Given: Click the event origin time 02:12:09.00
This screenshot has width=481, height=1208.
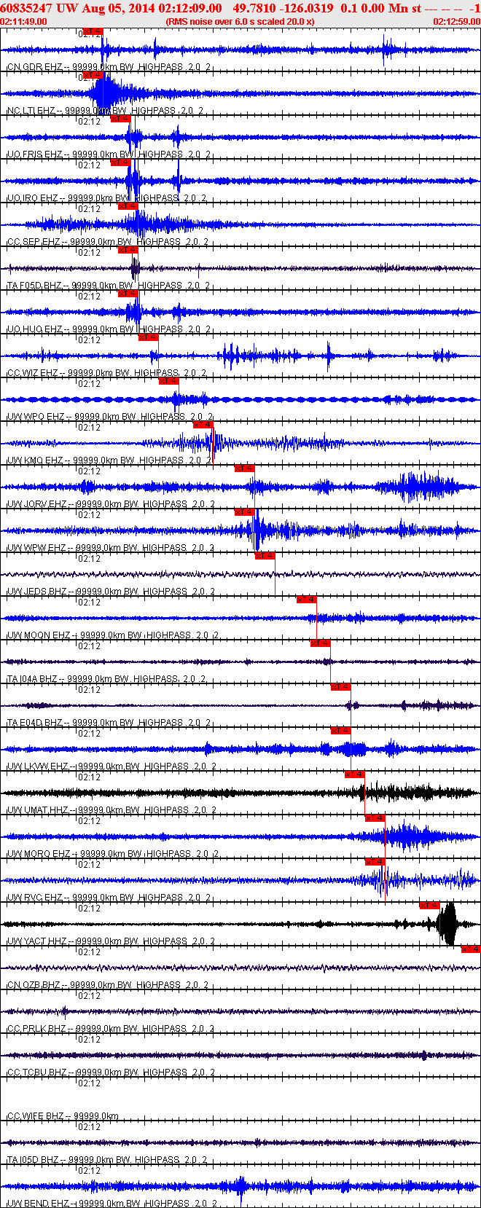Looking at the screenshot, I should pyautogui.click(x=189, y=8).
